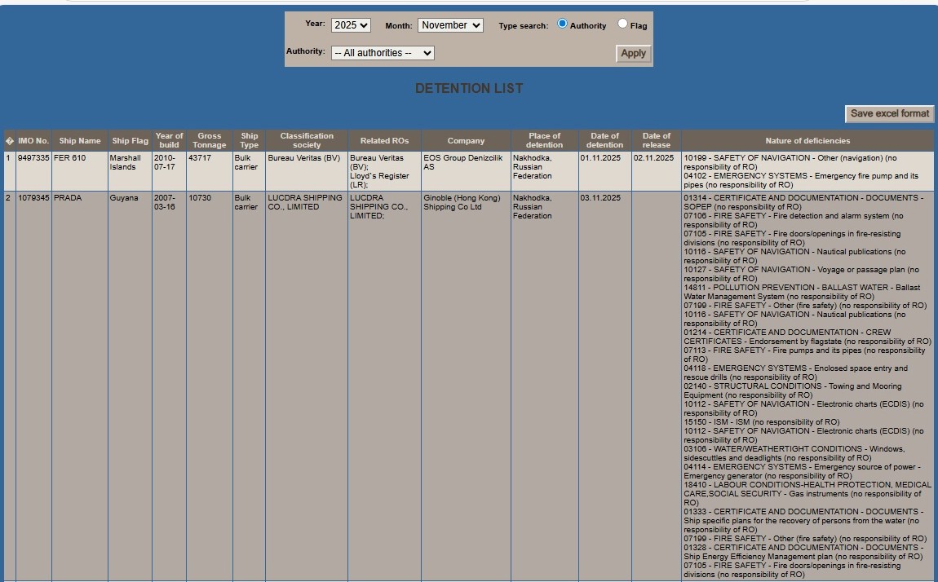Click the Date of detention header
This screenshot has width=938, height=582.
[x=604, y=141]
